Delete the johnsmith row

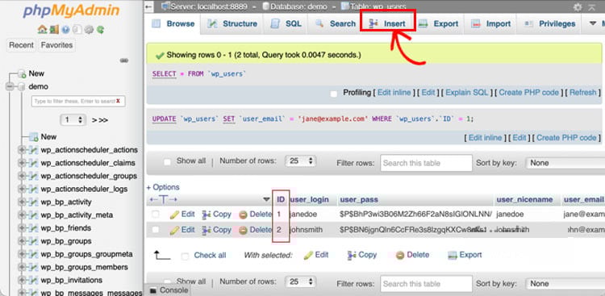256,230
